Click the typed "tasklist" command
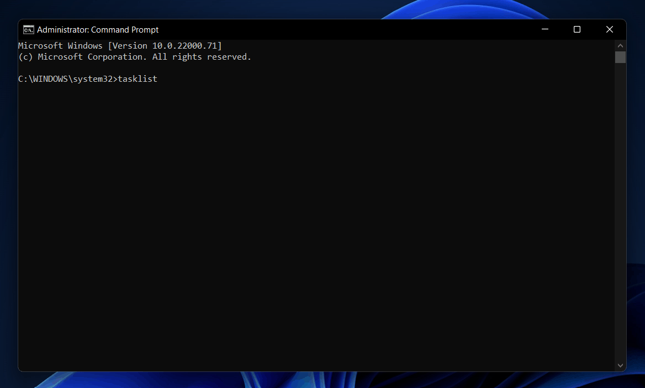The image size is (645, 388). tap(138, 79)
